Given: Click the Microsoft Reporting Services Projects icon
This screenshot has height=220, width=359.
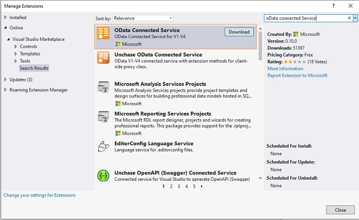Looking at the screenshot, I should [104, 117].
